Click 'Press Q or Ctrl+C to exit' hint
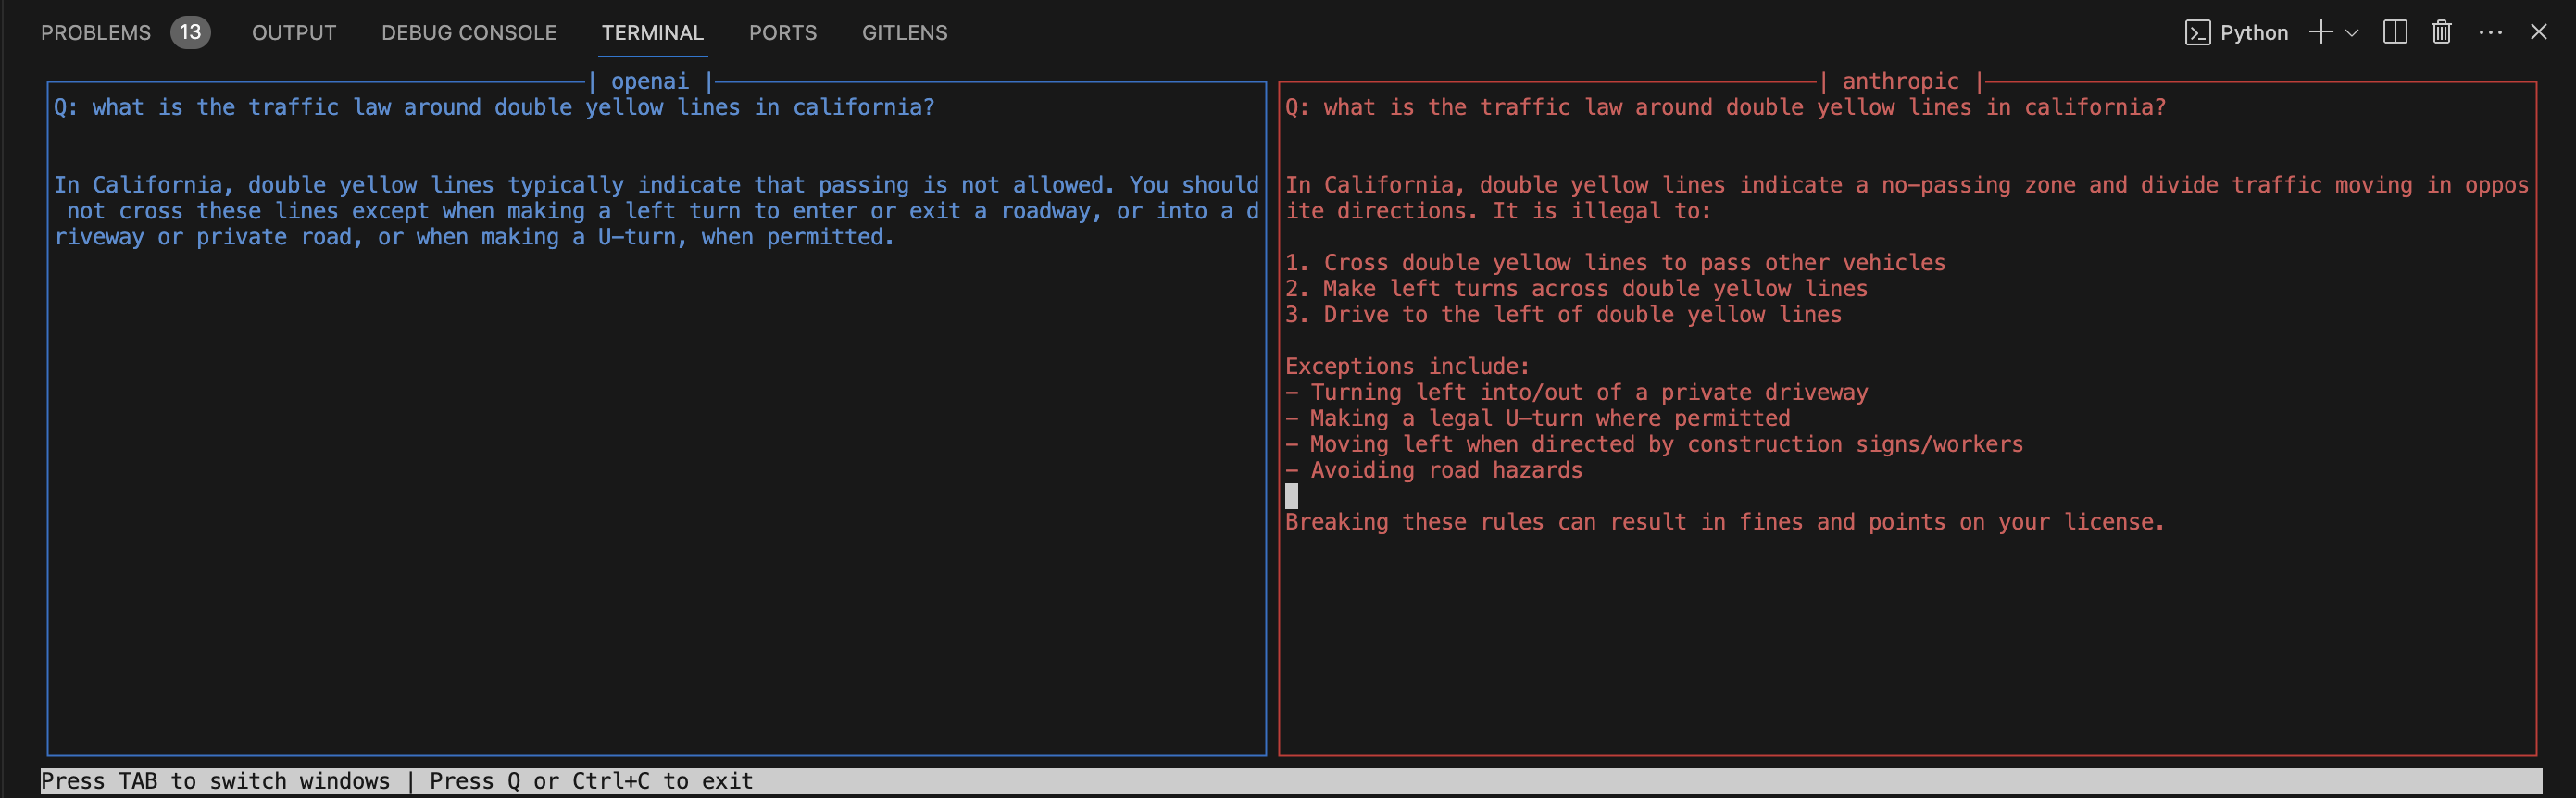The width and height of the screenshot is (2576, 798). click(x=591, y=781)
